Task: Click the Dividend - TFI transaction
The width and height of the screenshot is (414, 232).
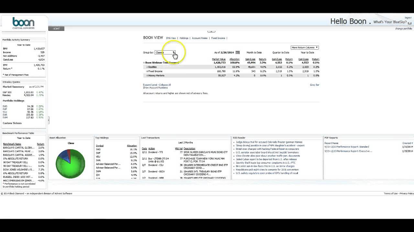Action: 156,152
